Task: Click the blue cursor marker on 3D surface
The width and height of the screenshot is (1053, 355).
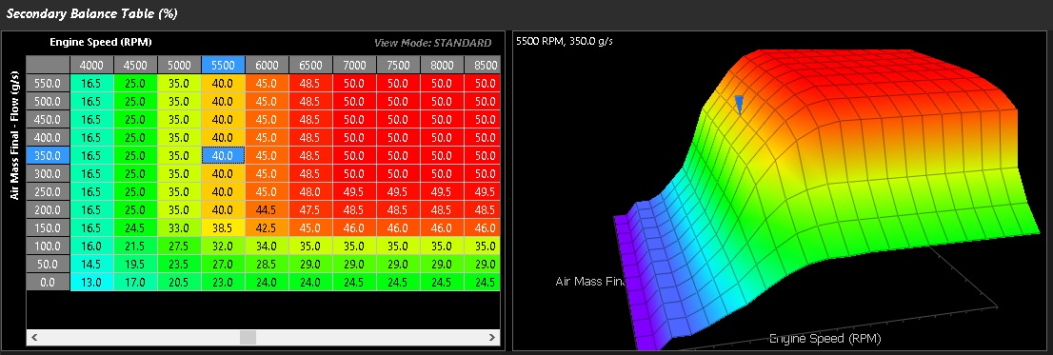Action: point(740,105)
